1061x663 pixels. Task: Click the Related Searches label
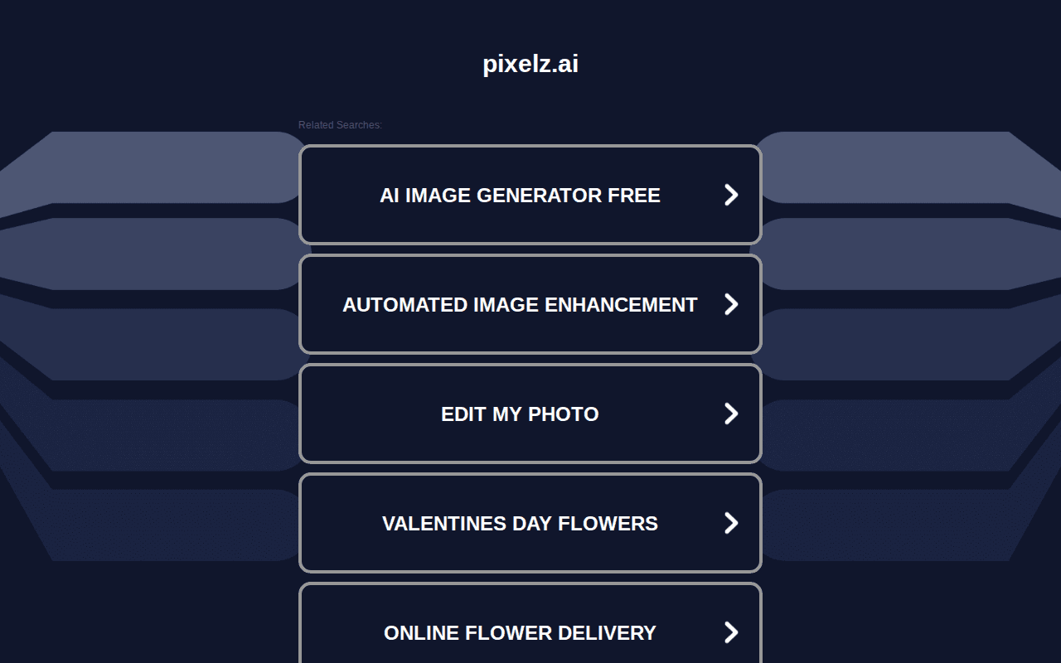point(340,125)
